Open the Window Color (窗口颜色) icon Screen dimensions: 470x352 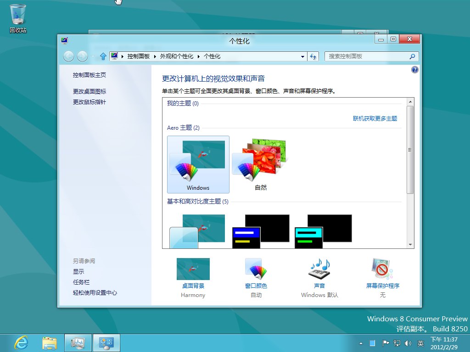256,269
